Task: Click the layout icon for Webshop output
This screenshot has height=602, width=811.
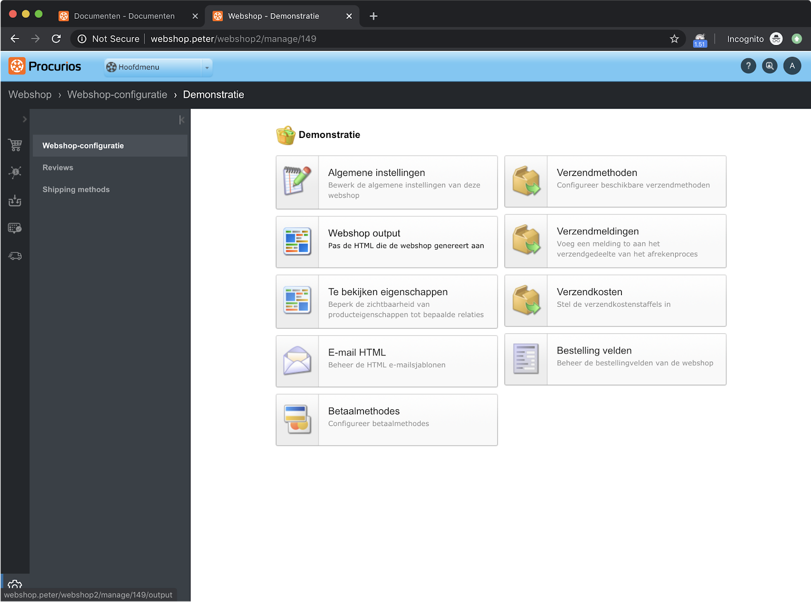Action: click(x=297, y=241)
